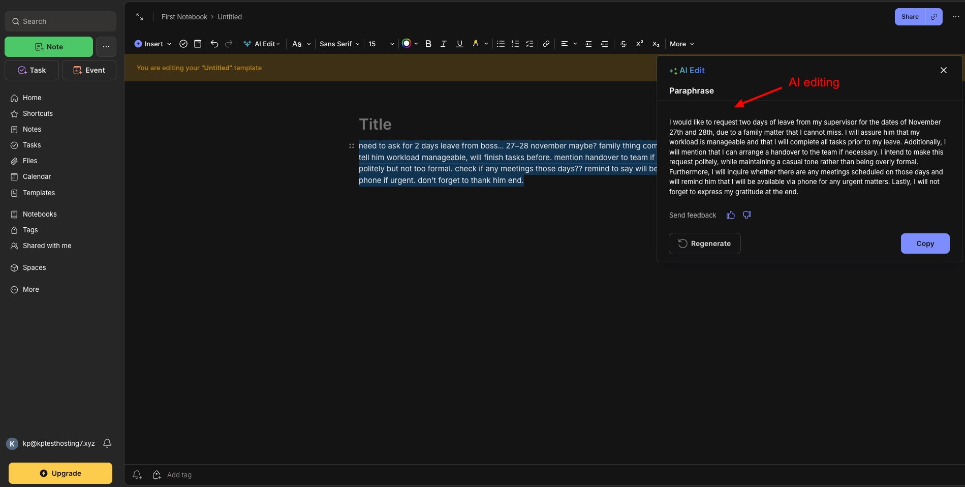Toggle underline formatting
The width and height of the screenshot is (965, 487).
pos(459,44)
